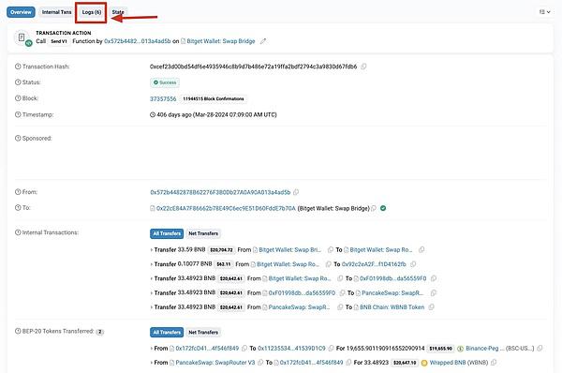Click the Transaction Hash help icon
The height and width of the screenshot is (373, 562).
(18, 67)
